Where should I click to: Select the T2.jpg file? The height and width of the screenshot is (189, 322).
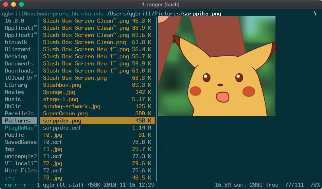coord(97,163)
